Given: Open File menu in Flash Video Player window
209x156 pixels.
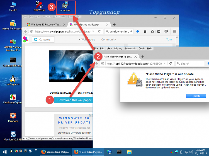Looking at the screenshot, I should (96, 48).
